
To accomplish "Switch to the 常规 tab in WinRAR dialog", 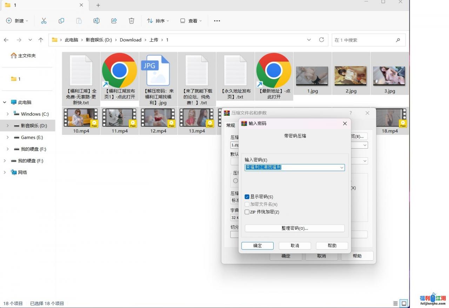I will (230, 125).
